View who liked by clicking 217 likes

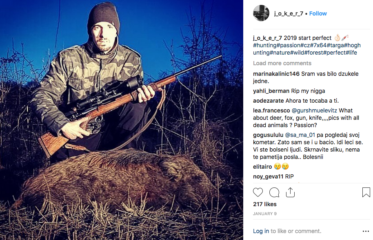(x=264, y=204)
